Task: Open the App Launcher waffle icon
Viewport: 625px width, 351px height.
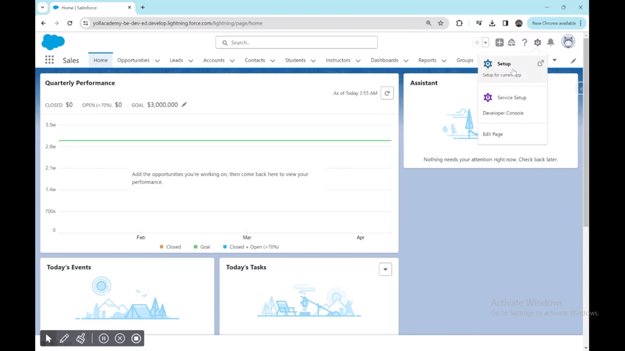Action: (x=49, y=60)
